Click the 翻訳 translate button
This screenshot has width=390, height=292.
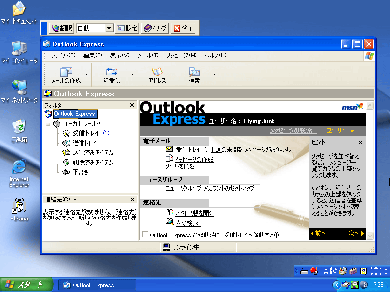62,28
